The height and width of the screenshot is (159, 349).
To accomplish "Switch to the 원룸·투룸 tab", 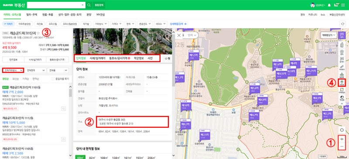I will click(48, 15).
